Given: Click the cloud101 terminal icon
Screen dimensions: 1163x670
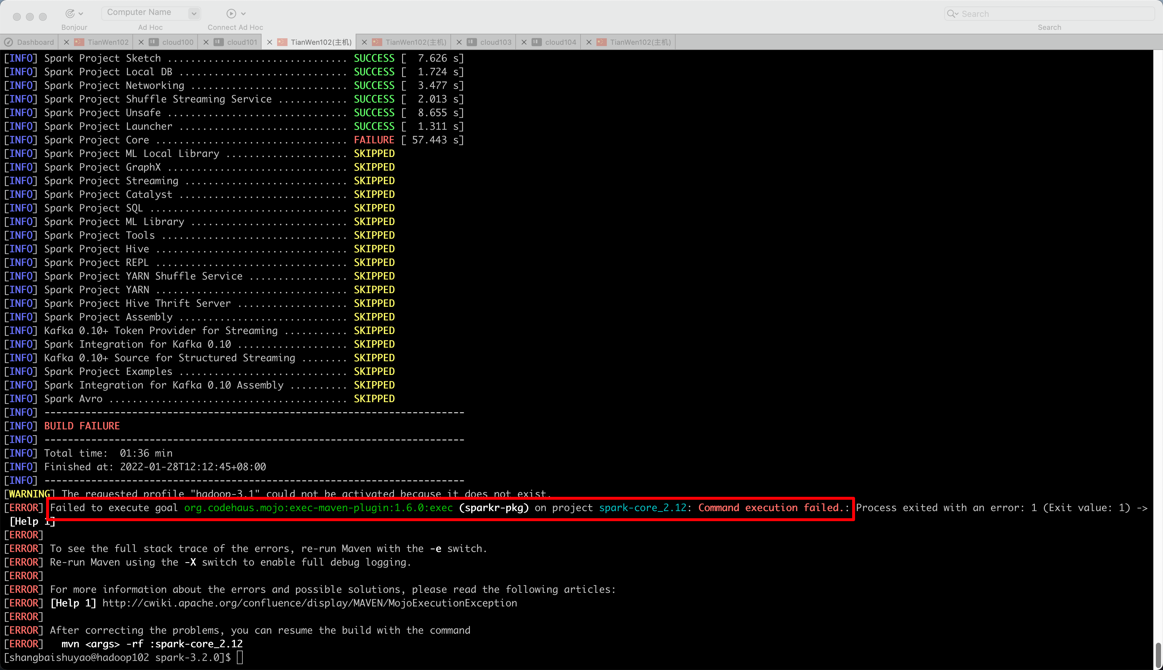Looking at the screenshot, I should [x=219, y=42].
